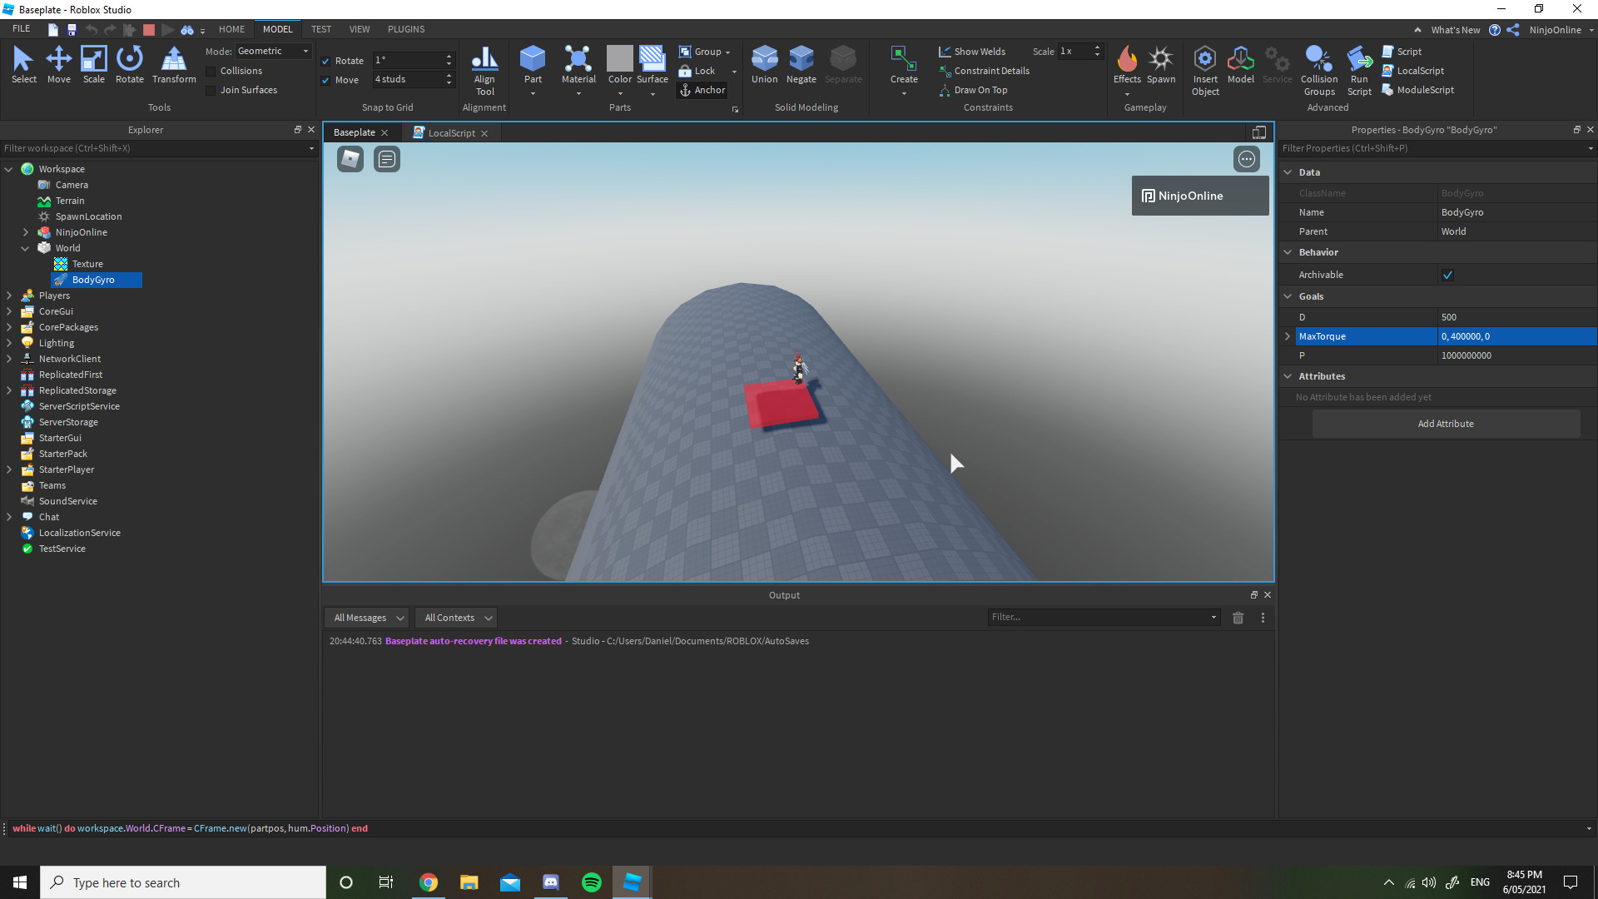Viewport: 1598px width, 899px height.
Task: Open the Material editor
Action: (x=578, y=65)
